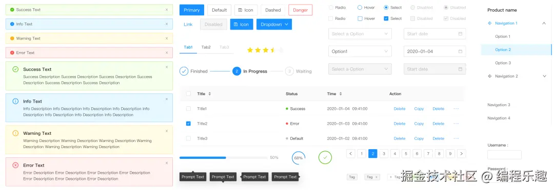Viewport: 554px width, 190px height.
Task: Click the add Tag button with plus
Action: (x=394, y=177)
